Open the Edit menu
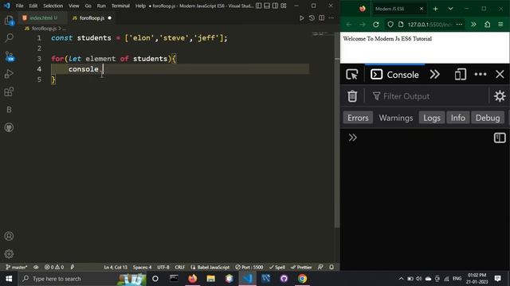510x286 pixels. 33,6
